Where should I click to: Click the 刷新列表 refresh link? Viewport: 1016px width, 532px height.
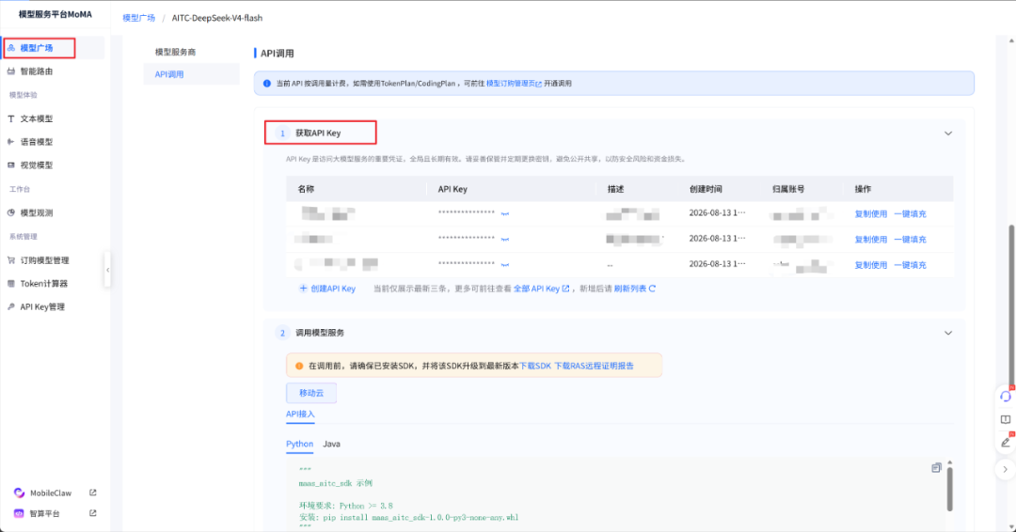click(x=634, y=289)
